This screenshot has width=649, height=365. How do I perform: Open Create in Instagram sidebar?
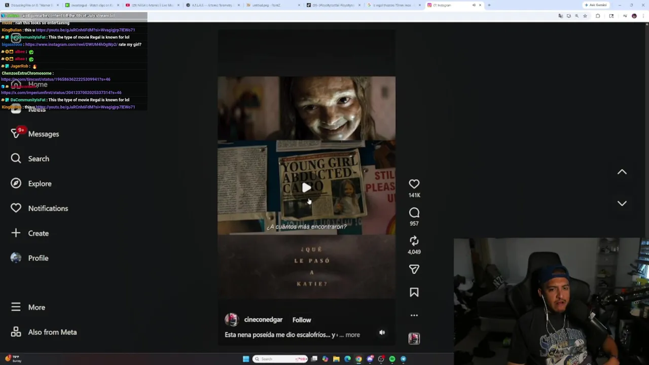pos(39,233)
